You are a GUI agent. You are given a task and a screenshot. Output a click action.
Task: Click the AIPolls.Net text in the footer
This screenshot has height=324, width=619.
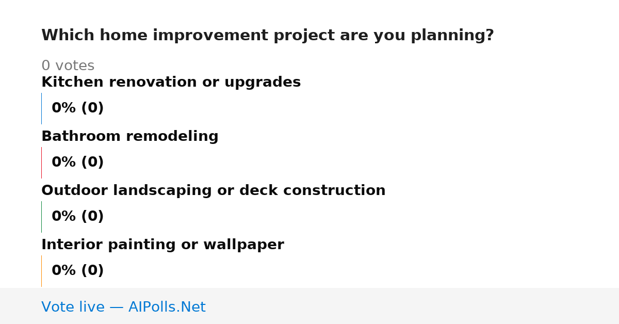click(167, 307)
